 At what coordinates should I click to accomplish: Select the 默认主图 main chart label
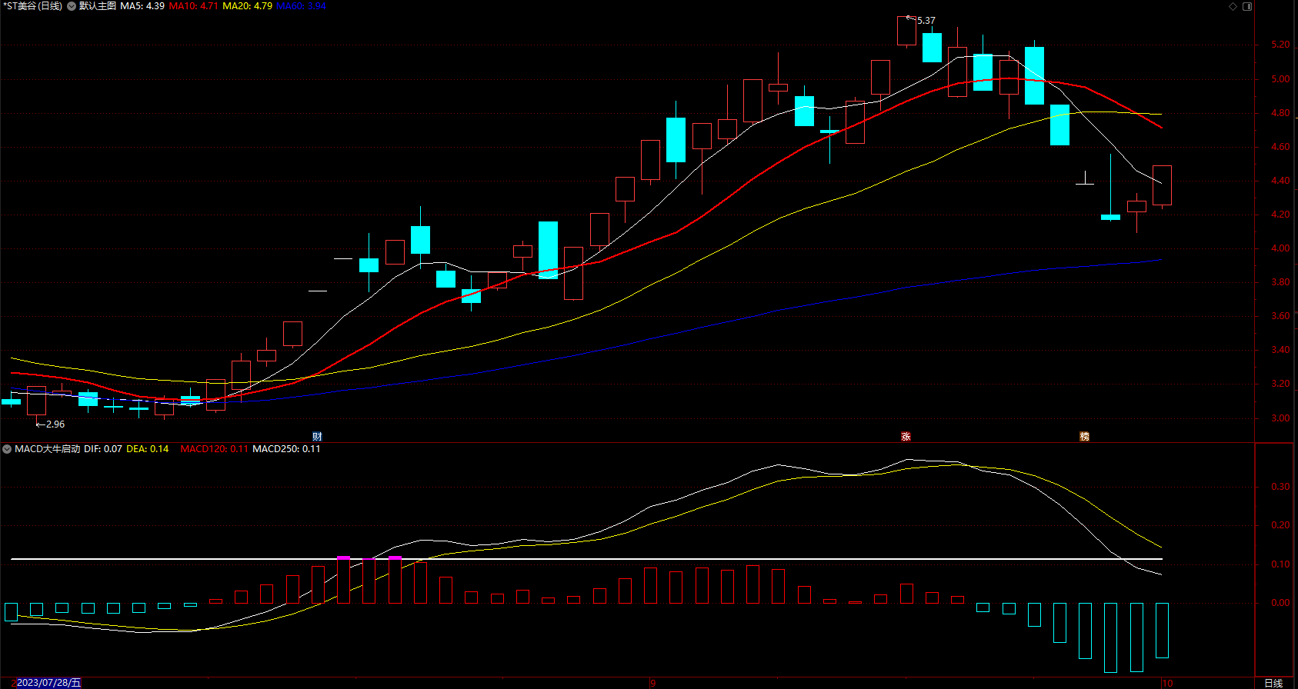pyautogui.click(x=98, y=6)
